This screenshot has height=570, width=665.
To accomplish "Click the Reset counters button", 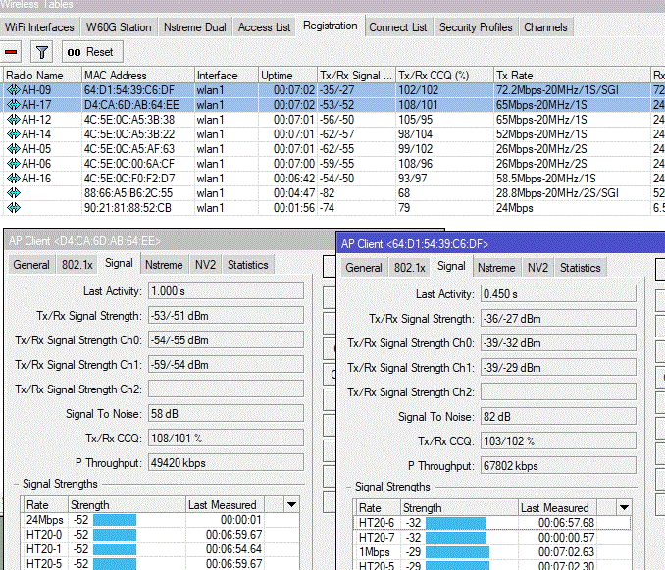I will [92, 52].
